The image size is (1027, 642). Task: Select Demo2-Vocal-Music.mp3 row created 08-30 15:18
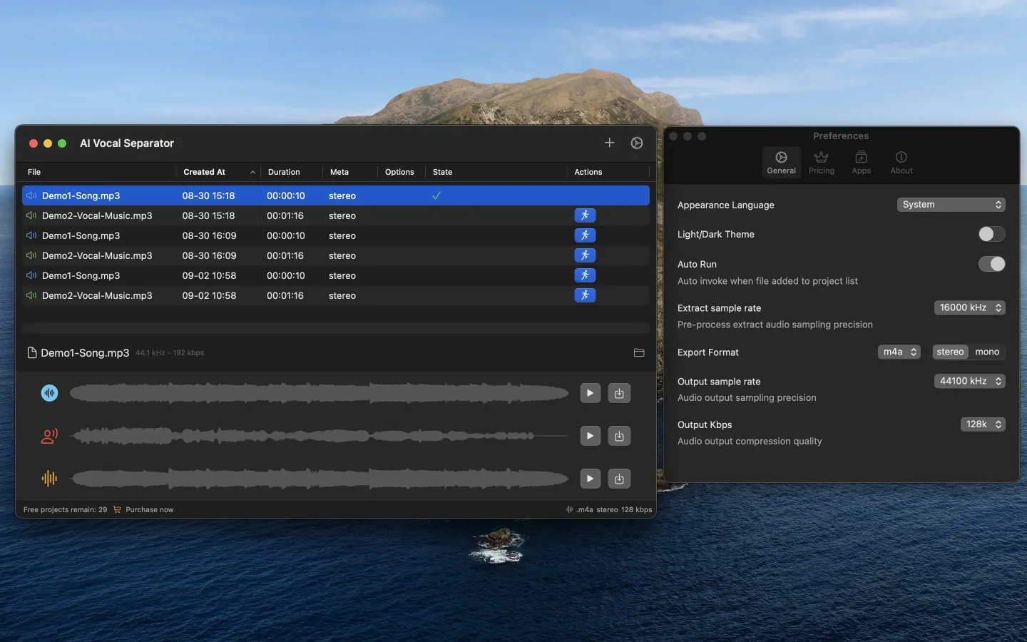coord(336,215)
